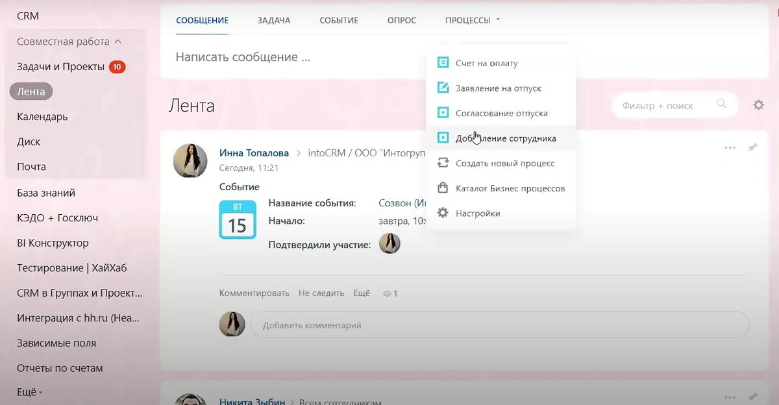Screen dimensions: 779x405
Task: Open Зависимые поля in the sidebar
Action: point(56,343)
